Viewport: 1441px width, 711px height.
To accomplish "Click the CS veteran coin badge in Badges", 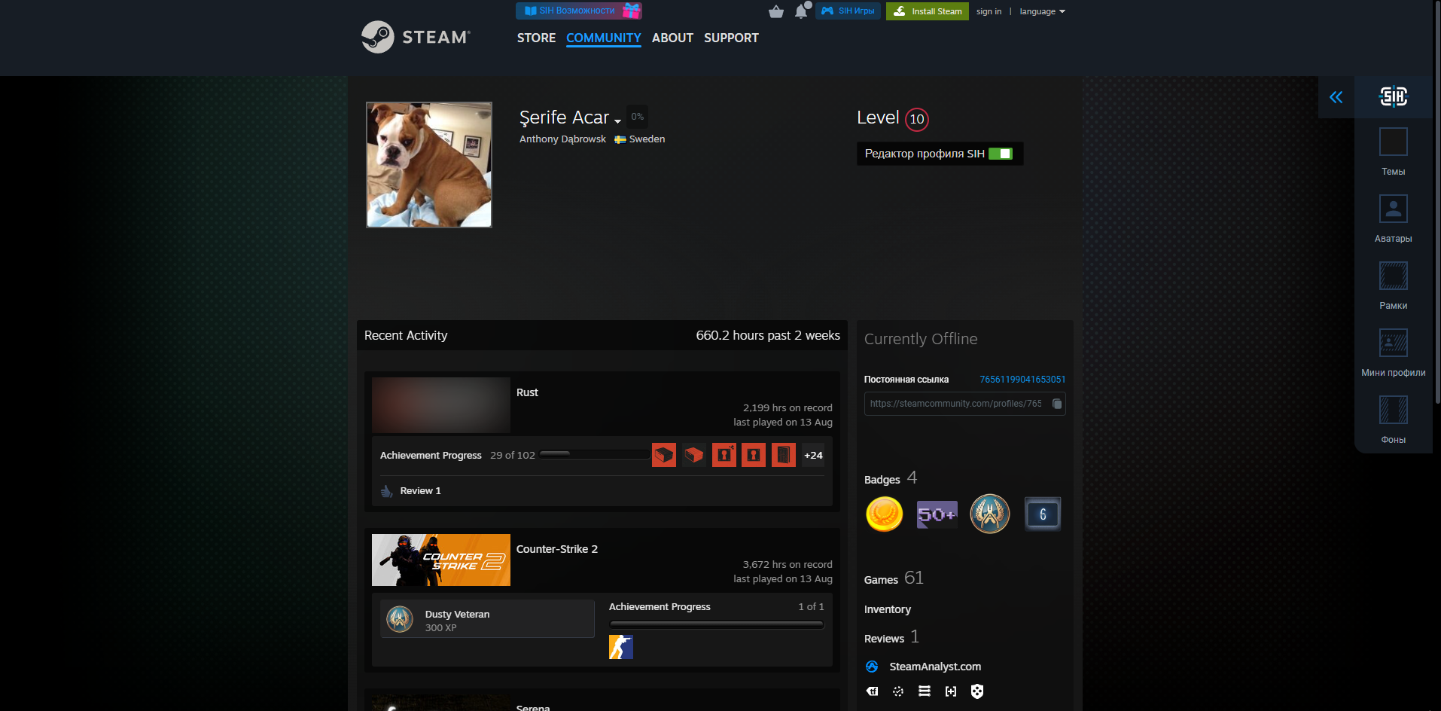I will coord(990,514).
